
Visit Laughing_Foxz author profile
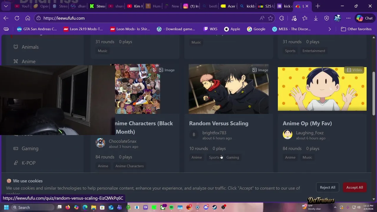point(310,133)
